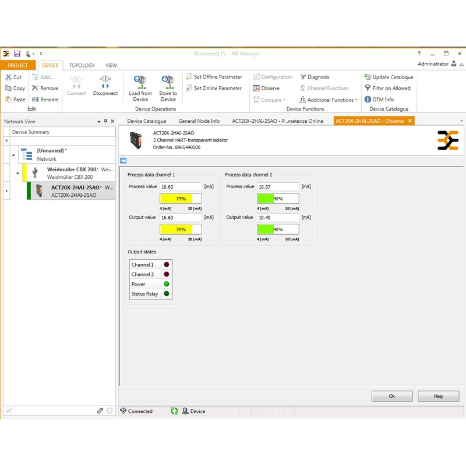Click Rename in the Edit group

click(x=45, y=100)
